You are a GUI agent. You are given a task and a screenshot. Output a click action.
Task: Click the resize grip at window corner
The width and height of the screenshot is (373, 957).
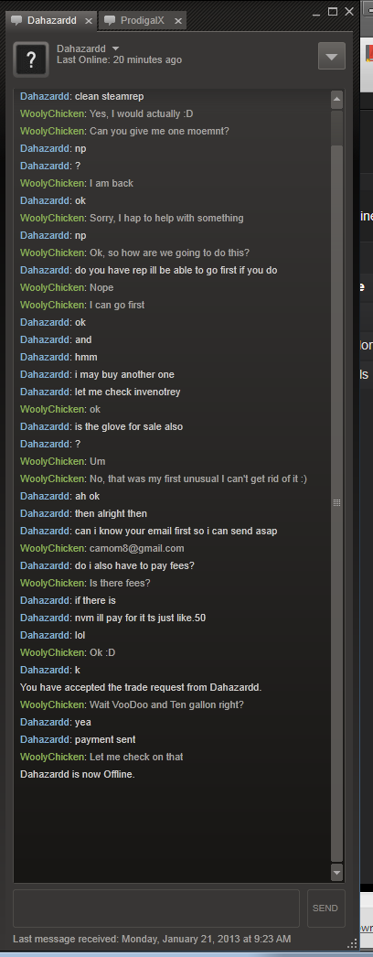pos(350,941)
